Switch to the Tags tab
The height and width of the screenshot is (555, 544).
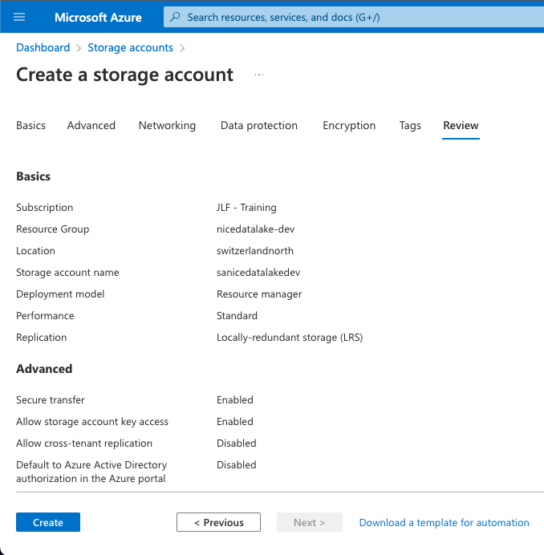(x=410, y=125)
